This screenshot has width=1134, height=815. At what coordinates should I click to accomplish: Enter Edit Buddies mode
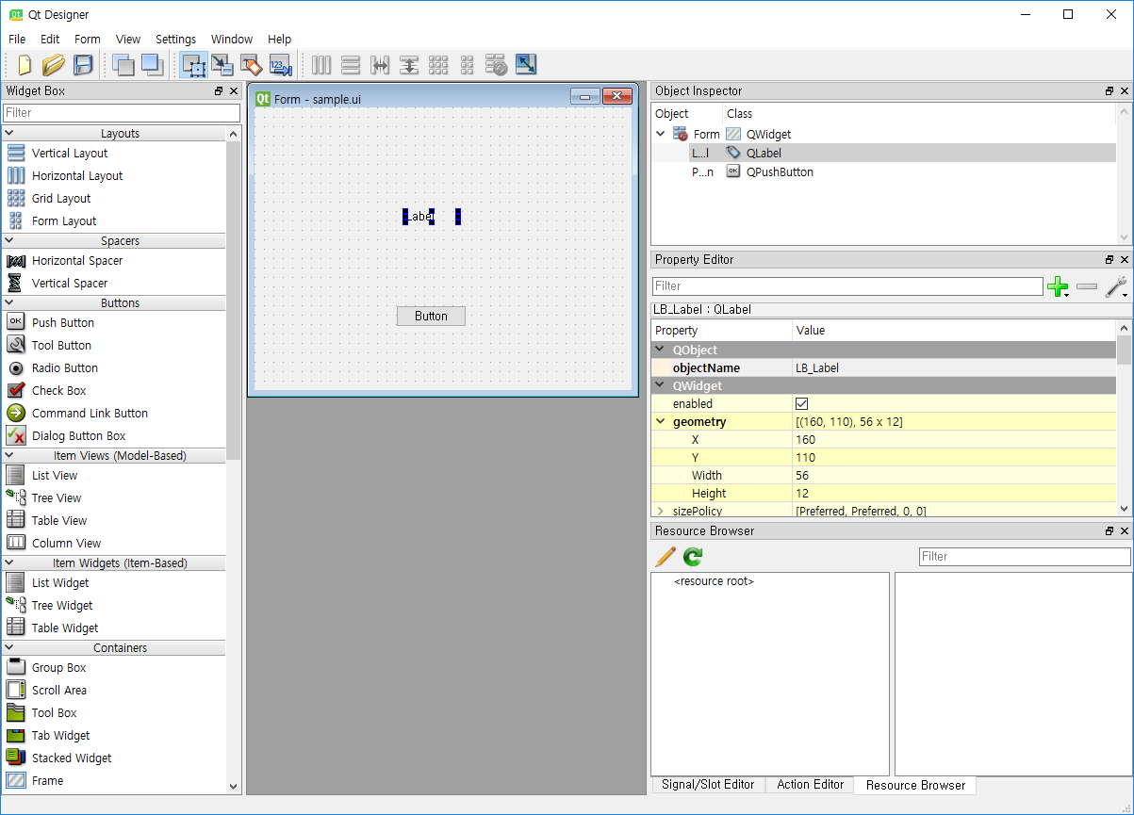(x=252, y=64)
